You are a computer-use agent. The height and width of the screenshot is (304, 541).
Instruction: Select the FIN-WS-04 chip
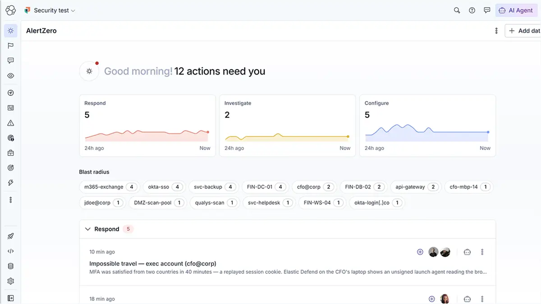[x=322, y=203]
